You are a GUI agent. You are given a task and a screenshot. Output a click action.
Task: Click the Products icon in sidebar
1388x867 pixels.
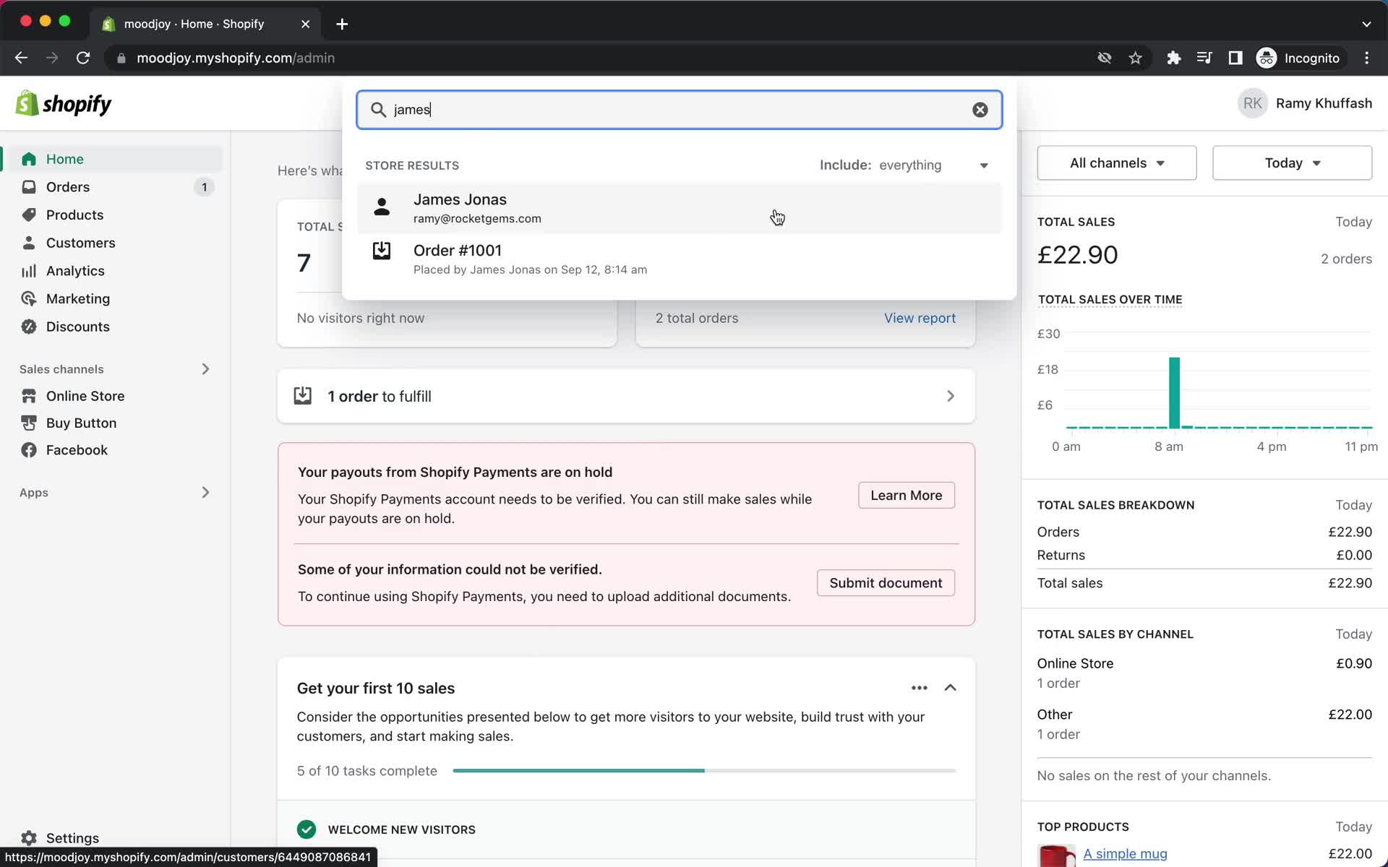tap(29, 214)
